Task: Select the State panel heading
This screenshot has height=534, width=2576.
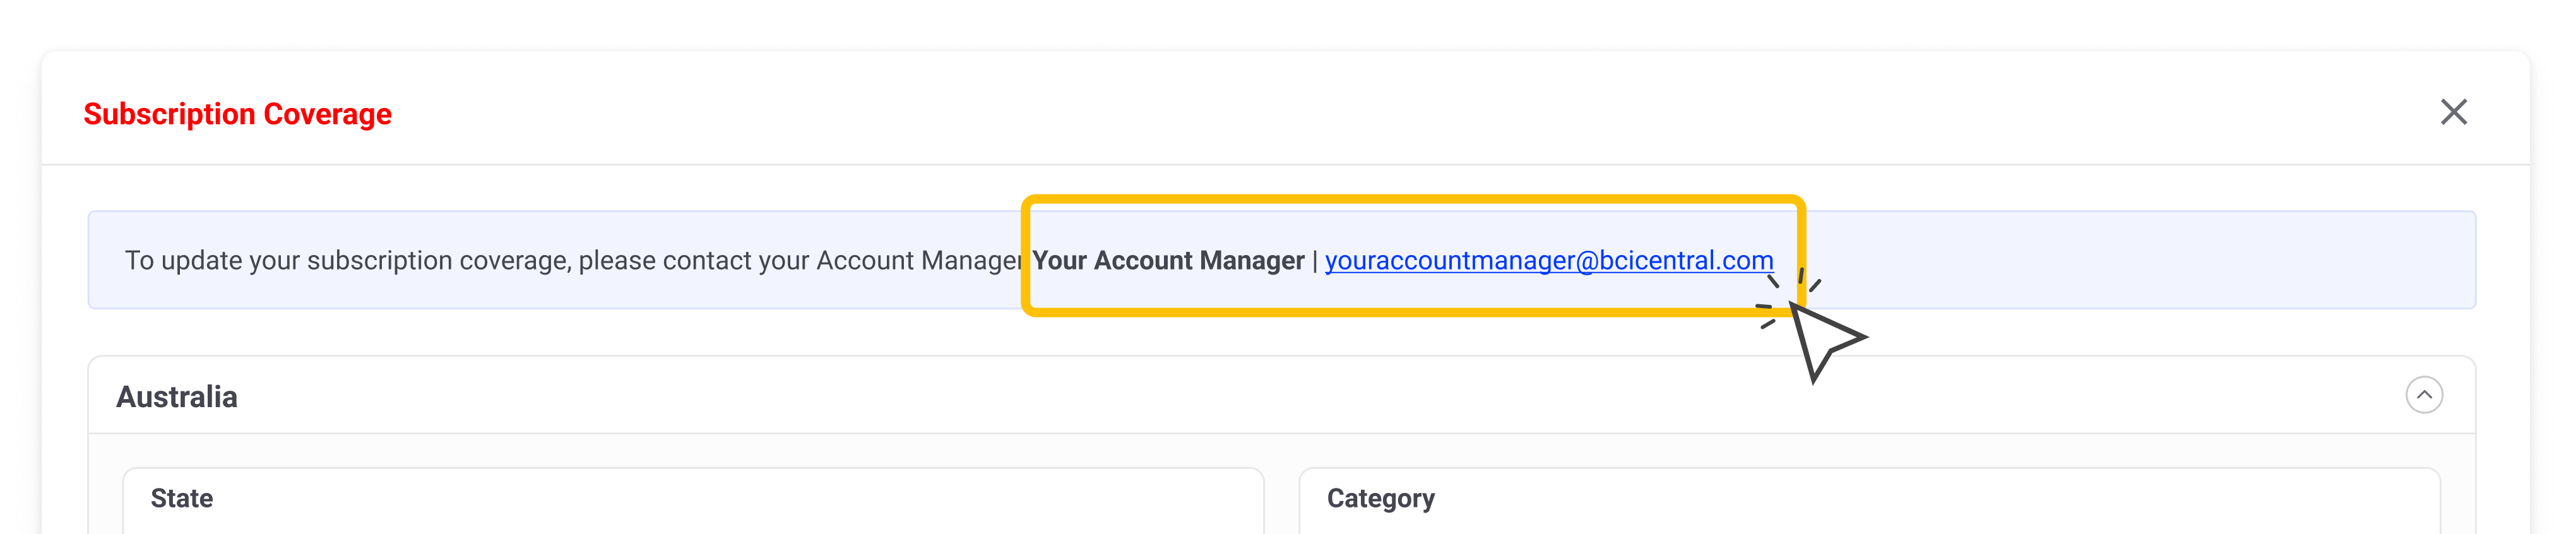Action: [x=181, y=498]
